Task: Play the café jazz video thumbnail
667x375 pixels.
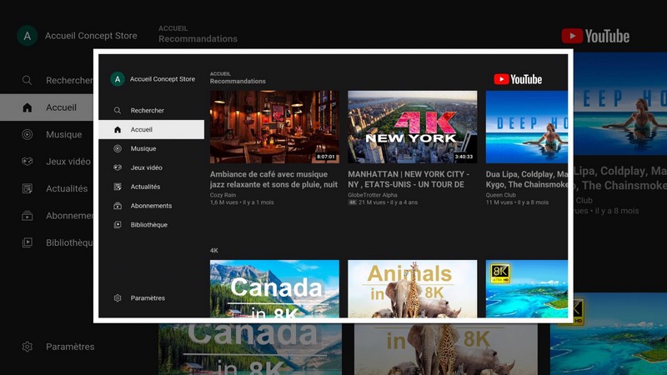Action: (274, 127)
